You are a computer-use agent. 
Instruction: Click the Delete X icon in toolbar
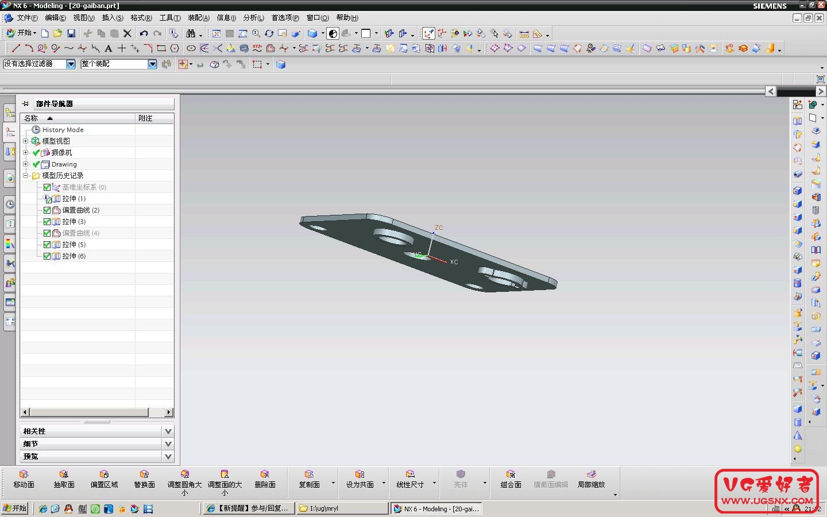pyautogui.click(x=127, y=33)
